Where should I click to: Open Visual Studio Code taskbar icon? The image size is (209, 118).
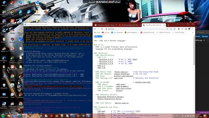[x=73, y=116]
